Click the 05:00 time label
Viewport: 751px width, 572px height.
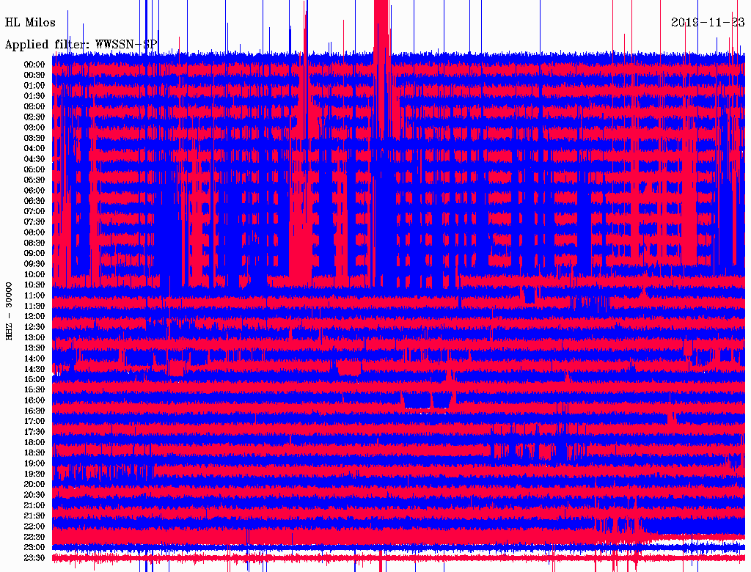pos(34,169)
